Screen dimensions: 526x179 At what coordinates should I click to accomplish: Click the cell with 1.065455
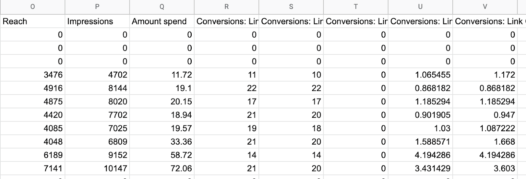(420, 75)
